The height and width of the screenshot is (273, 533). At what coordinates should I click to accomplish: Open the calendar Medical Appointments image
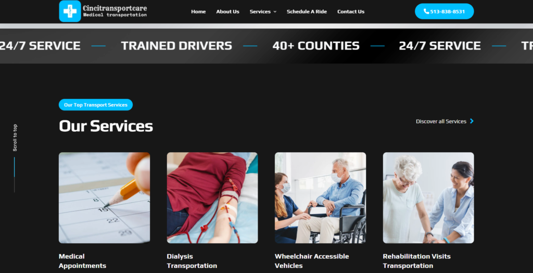click(104, 198)
